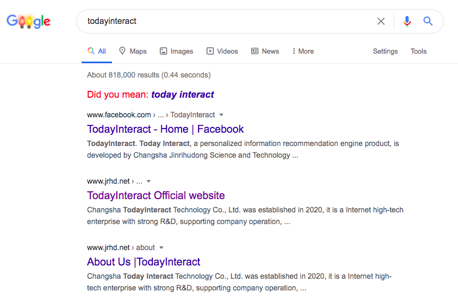Open 'About Us |TodayInteract' result
This screenshot has width=458, height=300.
[143, 262]
